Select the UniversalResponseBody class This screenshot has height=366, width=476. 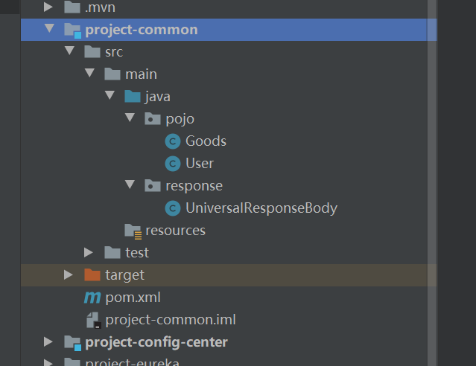261,208
